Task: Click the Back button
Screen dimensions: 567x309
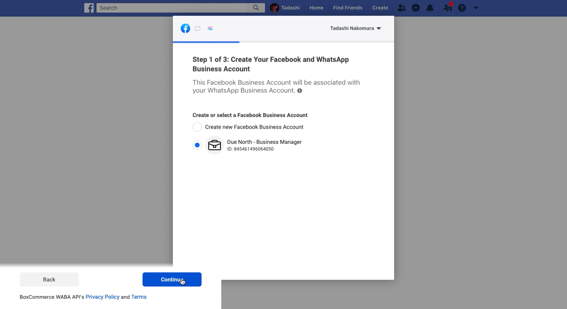Action: 49,280
